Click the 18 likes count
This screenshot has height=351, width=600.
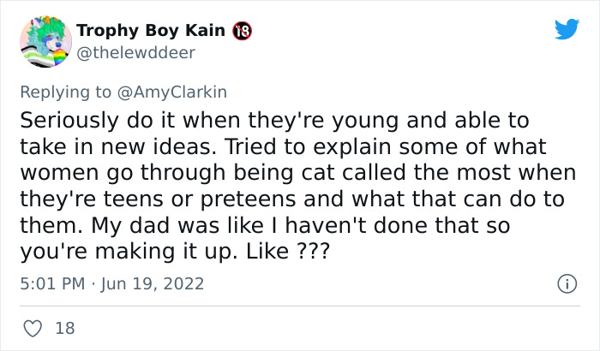point(63,328)
